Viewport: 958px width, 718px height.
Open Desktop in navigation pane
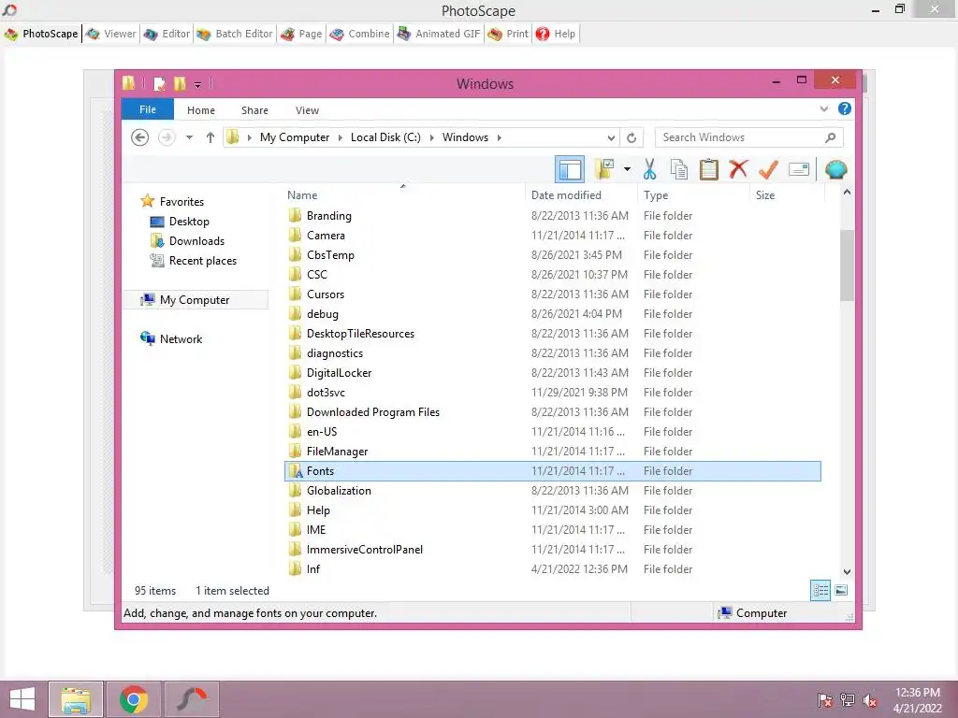[x=189, y=222]
